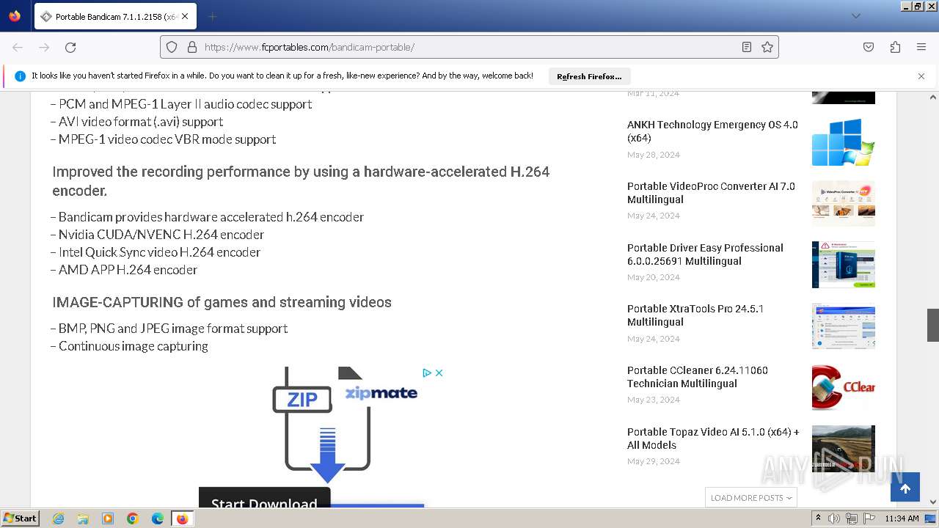Launch Internet Explorer from the taskbar
Viewport: 939px width, 528px height.
click(x=58, y=518)
